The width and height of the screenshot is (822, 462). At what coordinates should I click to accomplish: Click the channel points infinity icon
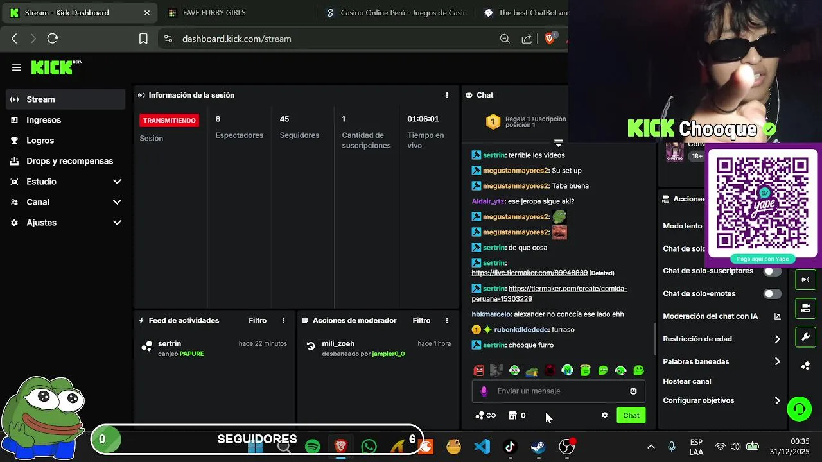[x=485, y=416]
